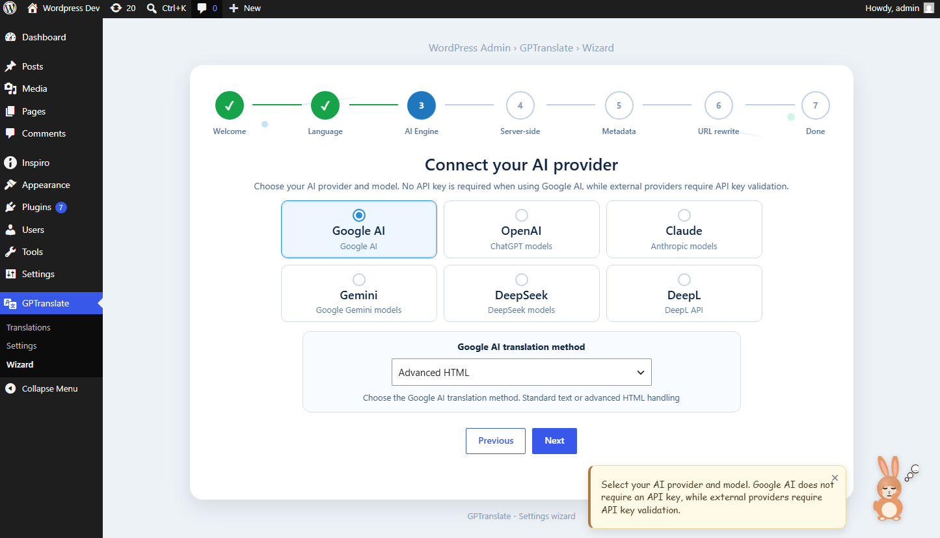Select the DeepSeek provider radio

click(x=522, y=279)
